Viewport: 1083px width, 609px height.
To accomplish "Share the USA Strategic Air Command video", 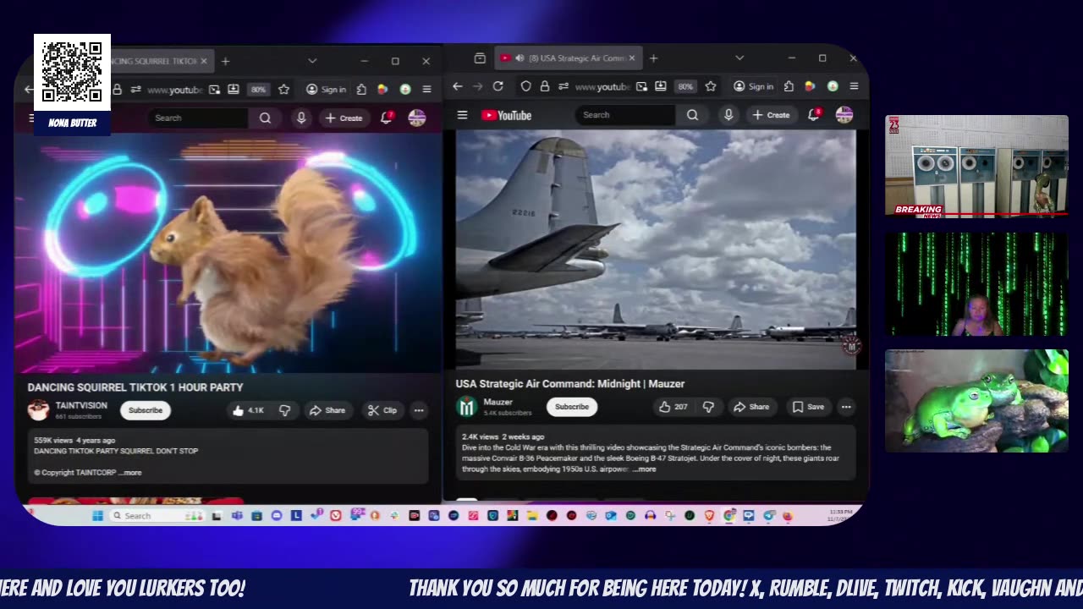I will coord(750,407).
